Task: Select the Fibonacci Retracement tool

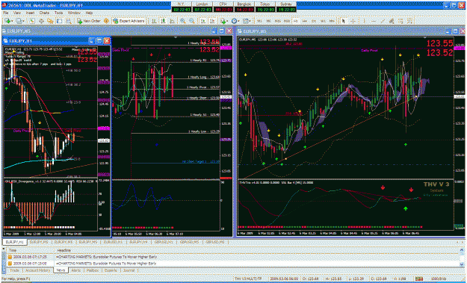Action: pyautogui.click(x=401, y=21)
